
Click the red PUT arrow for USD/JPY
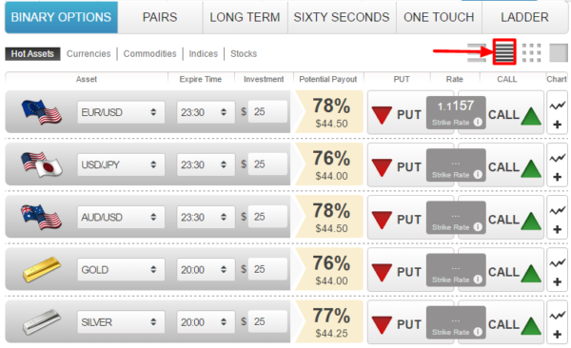click(x=382, y=167)
